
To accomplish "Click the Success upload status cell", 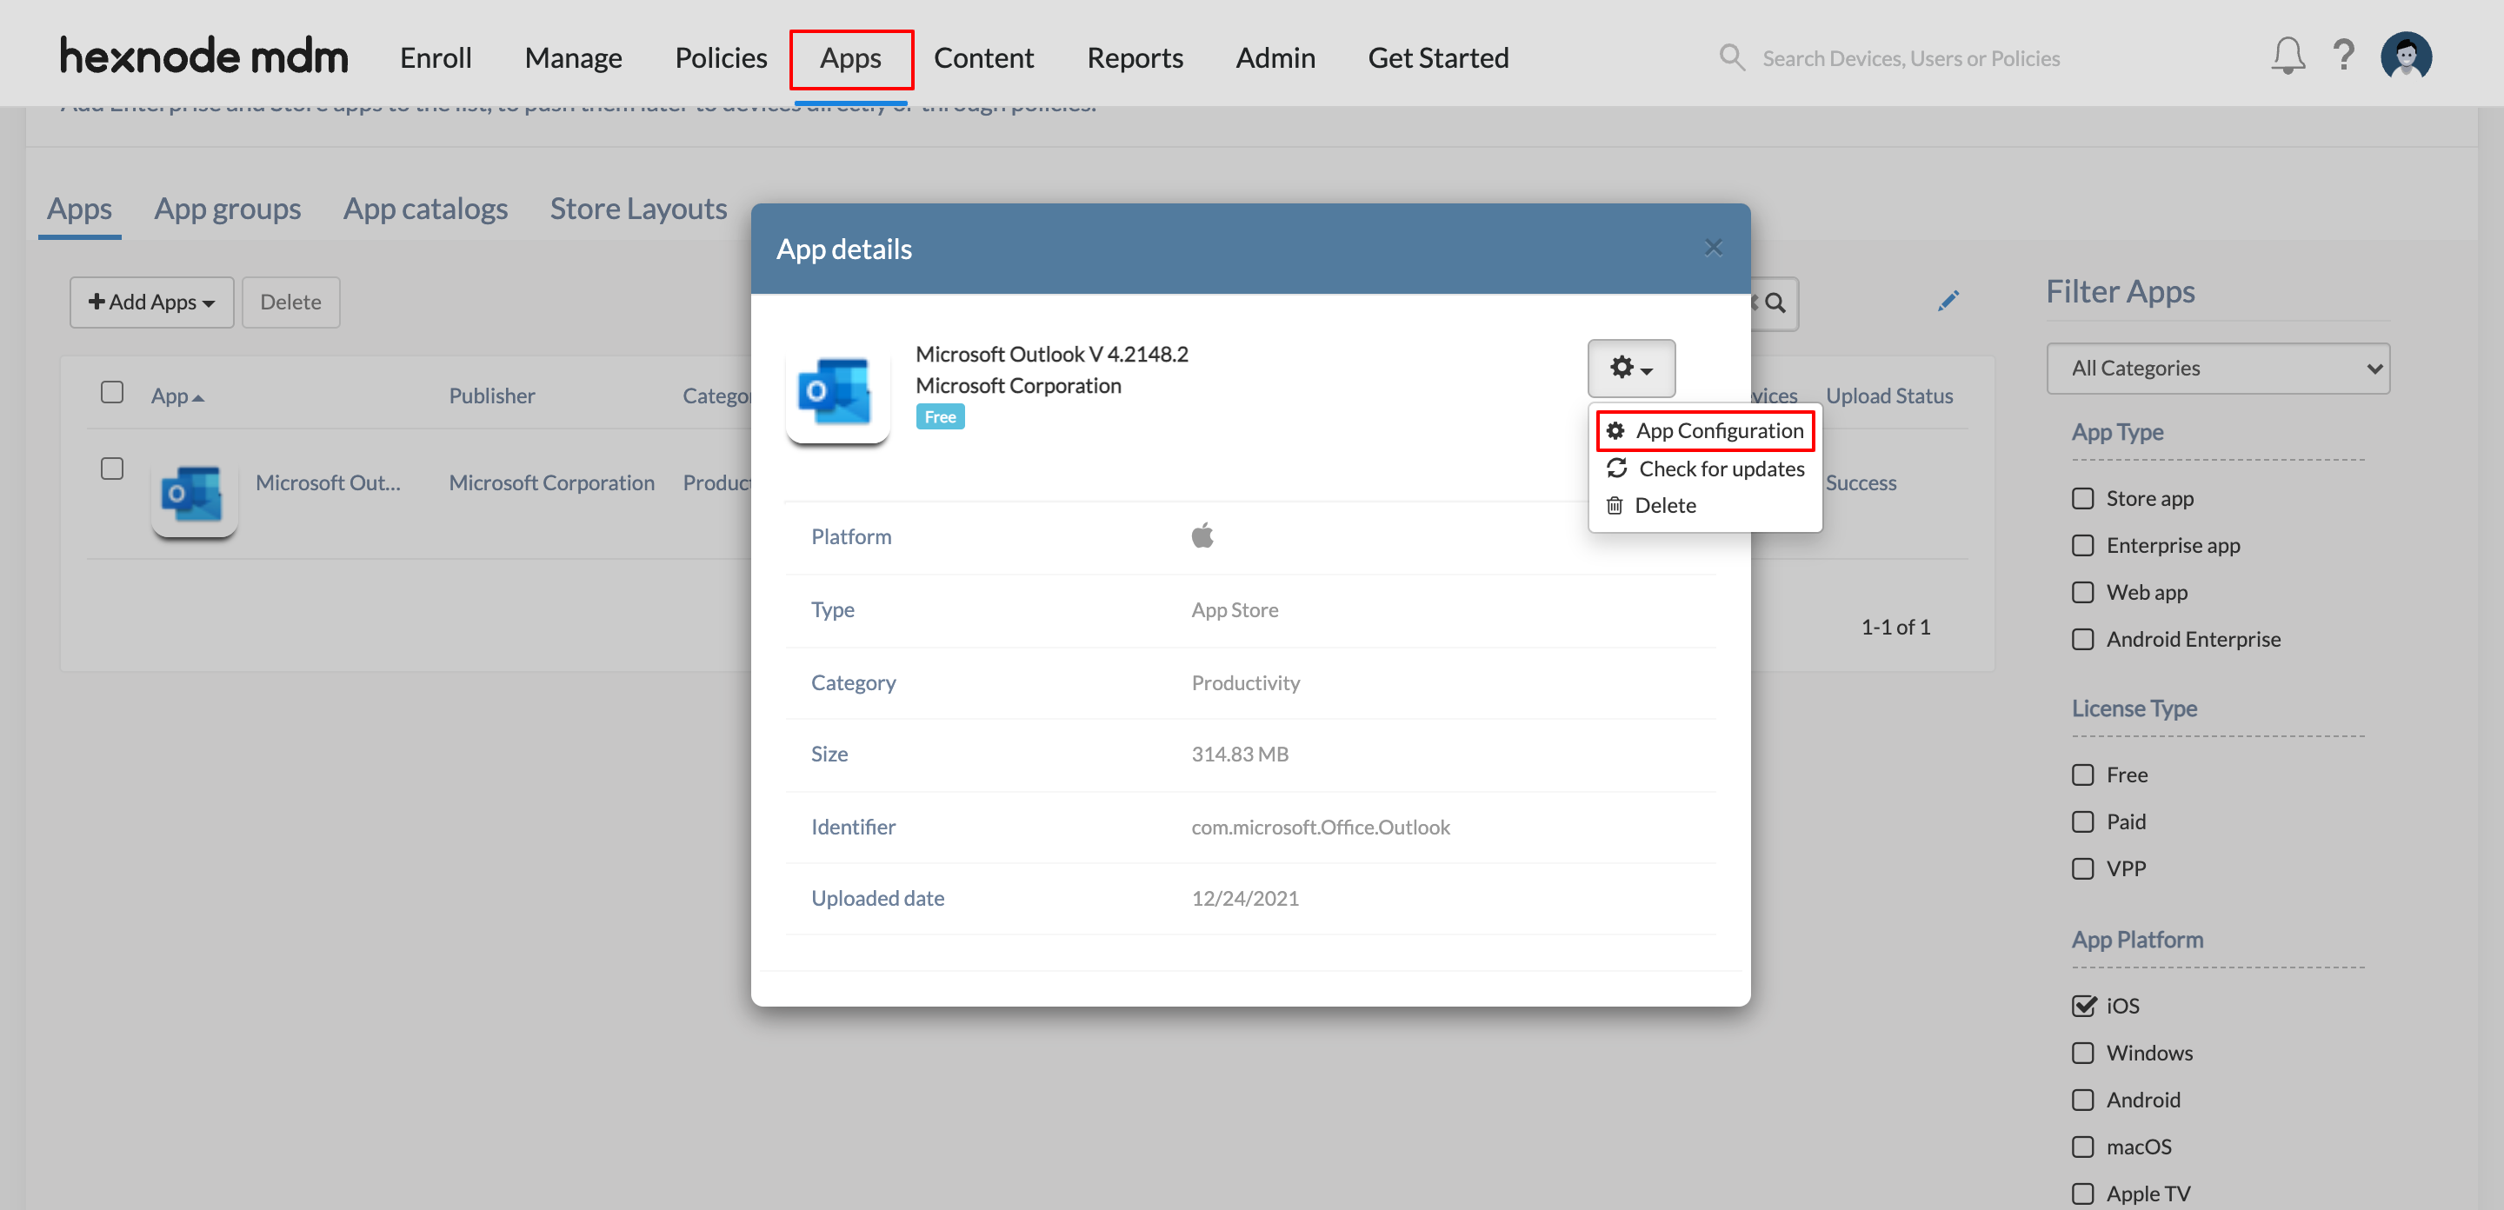I will click(1861, 482).
